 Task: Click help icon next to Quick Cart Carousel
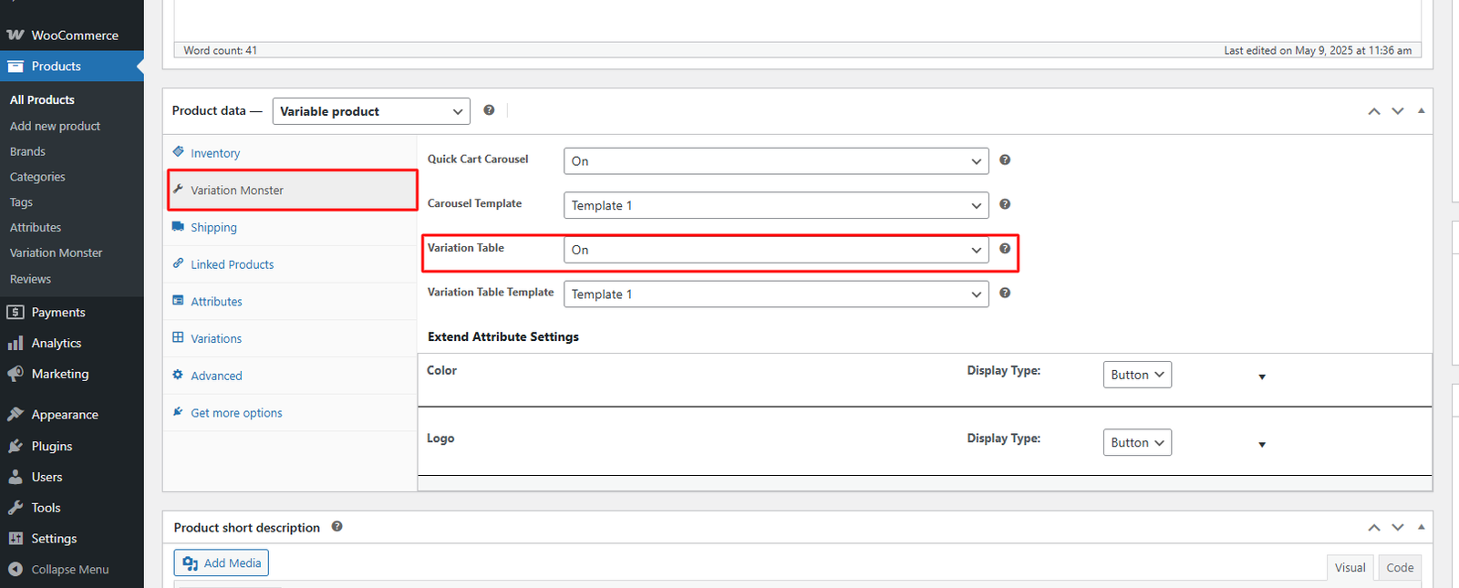pyautogui.click(x=1004, y=160)
